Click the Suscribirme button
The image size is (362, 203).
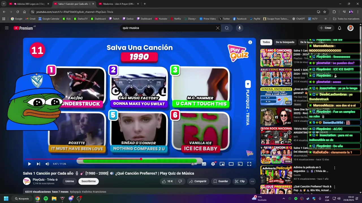pos(89,181)
